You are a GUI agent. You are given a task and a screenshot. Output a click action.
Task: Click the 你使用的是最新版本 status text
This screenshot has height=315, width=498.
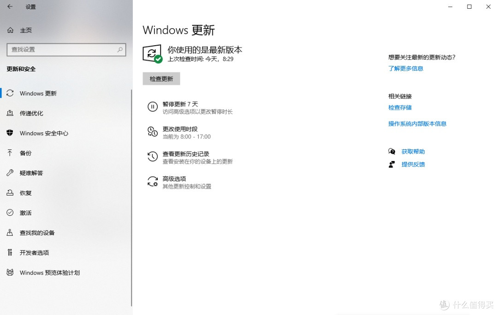(x=205, y=49)
